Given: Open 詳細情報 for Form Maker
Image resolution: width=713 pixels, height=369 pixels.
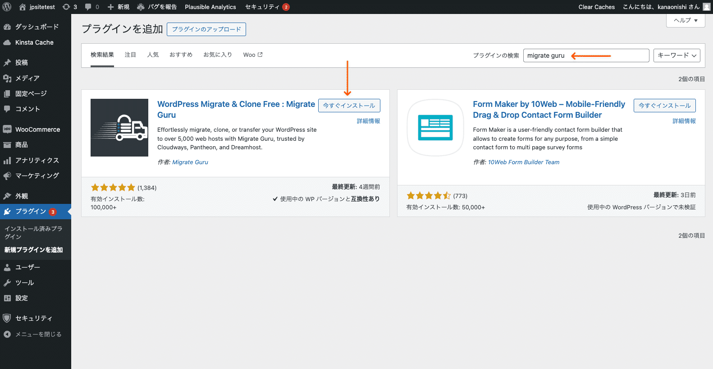Looking at the screenshot, I should 684,121.
